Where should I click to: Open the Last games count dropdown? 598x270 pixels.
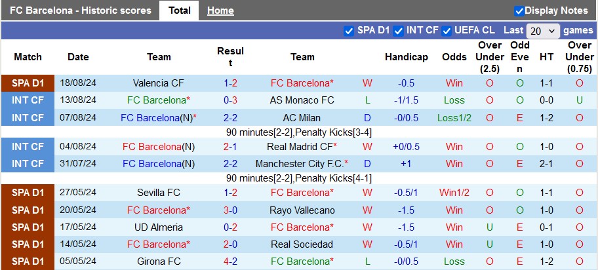pyautogui.click(x=543, y=31)
